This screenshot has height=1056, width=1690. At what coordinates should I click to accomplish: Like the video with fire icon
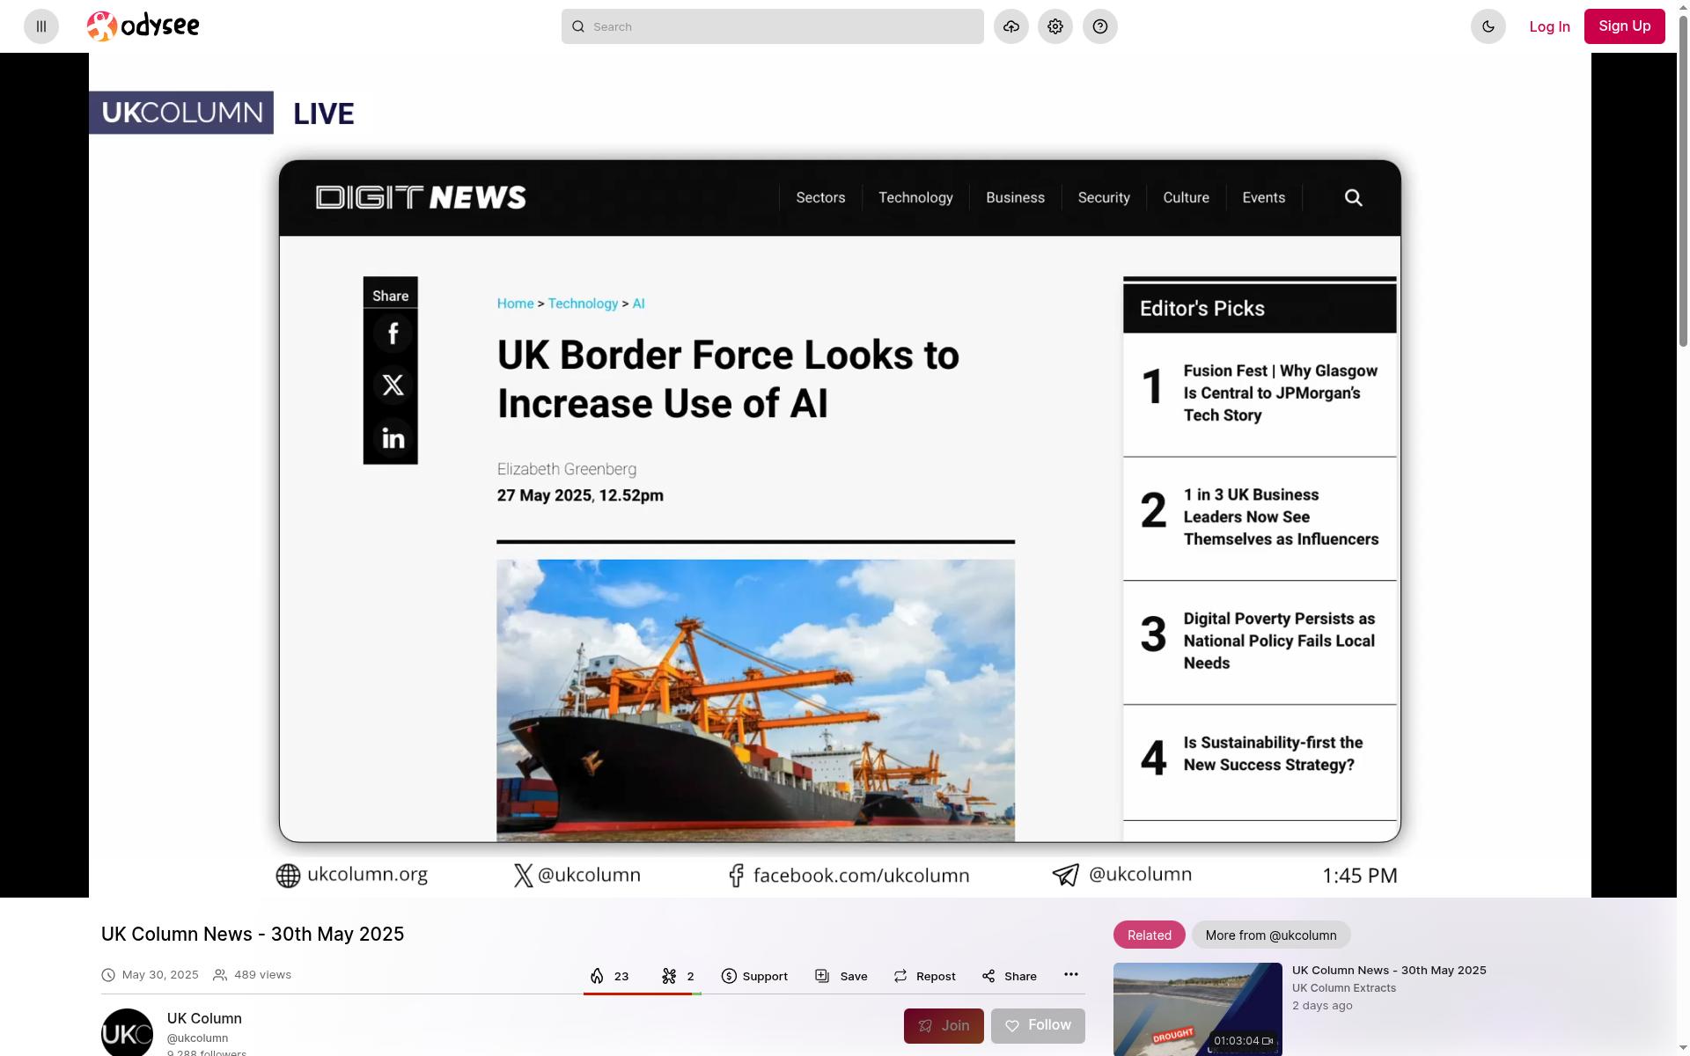point(610,976)
